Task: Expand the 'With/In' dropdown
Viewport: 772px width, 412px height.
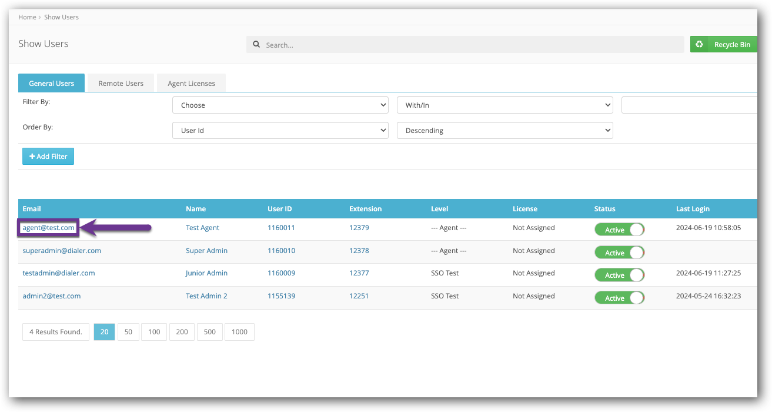Action: tap(505, 105)
